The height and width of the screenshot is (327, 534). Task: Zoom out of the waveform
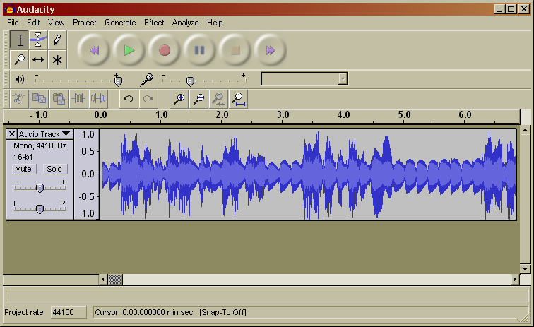point(198,99)
